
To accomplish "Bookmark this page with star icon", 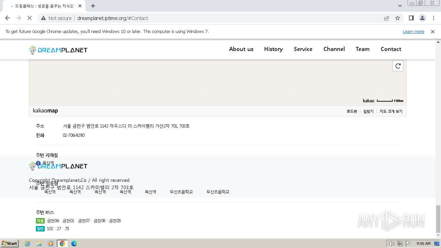I will point(398,18).
